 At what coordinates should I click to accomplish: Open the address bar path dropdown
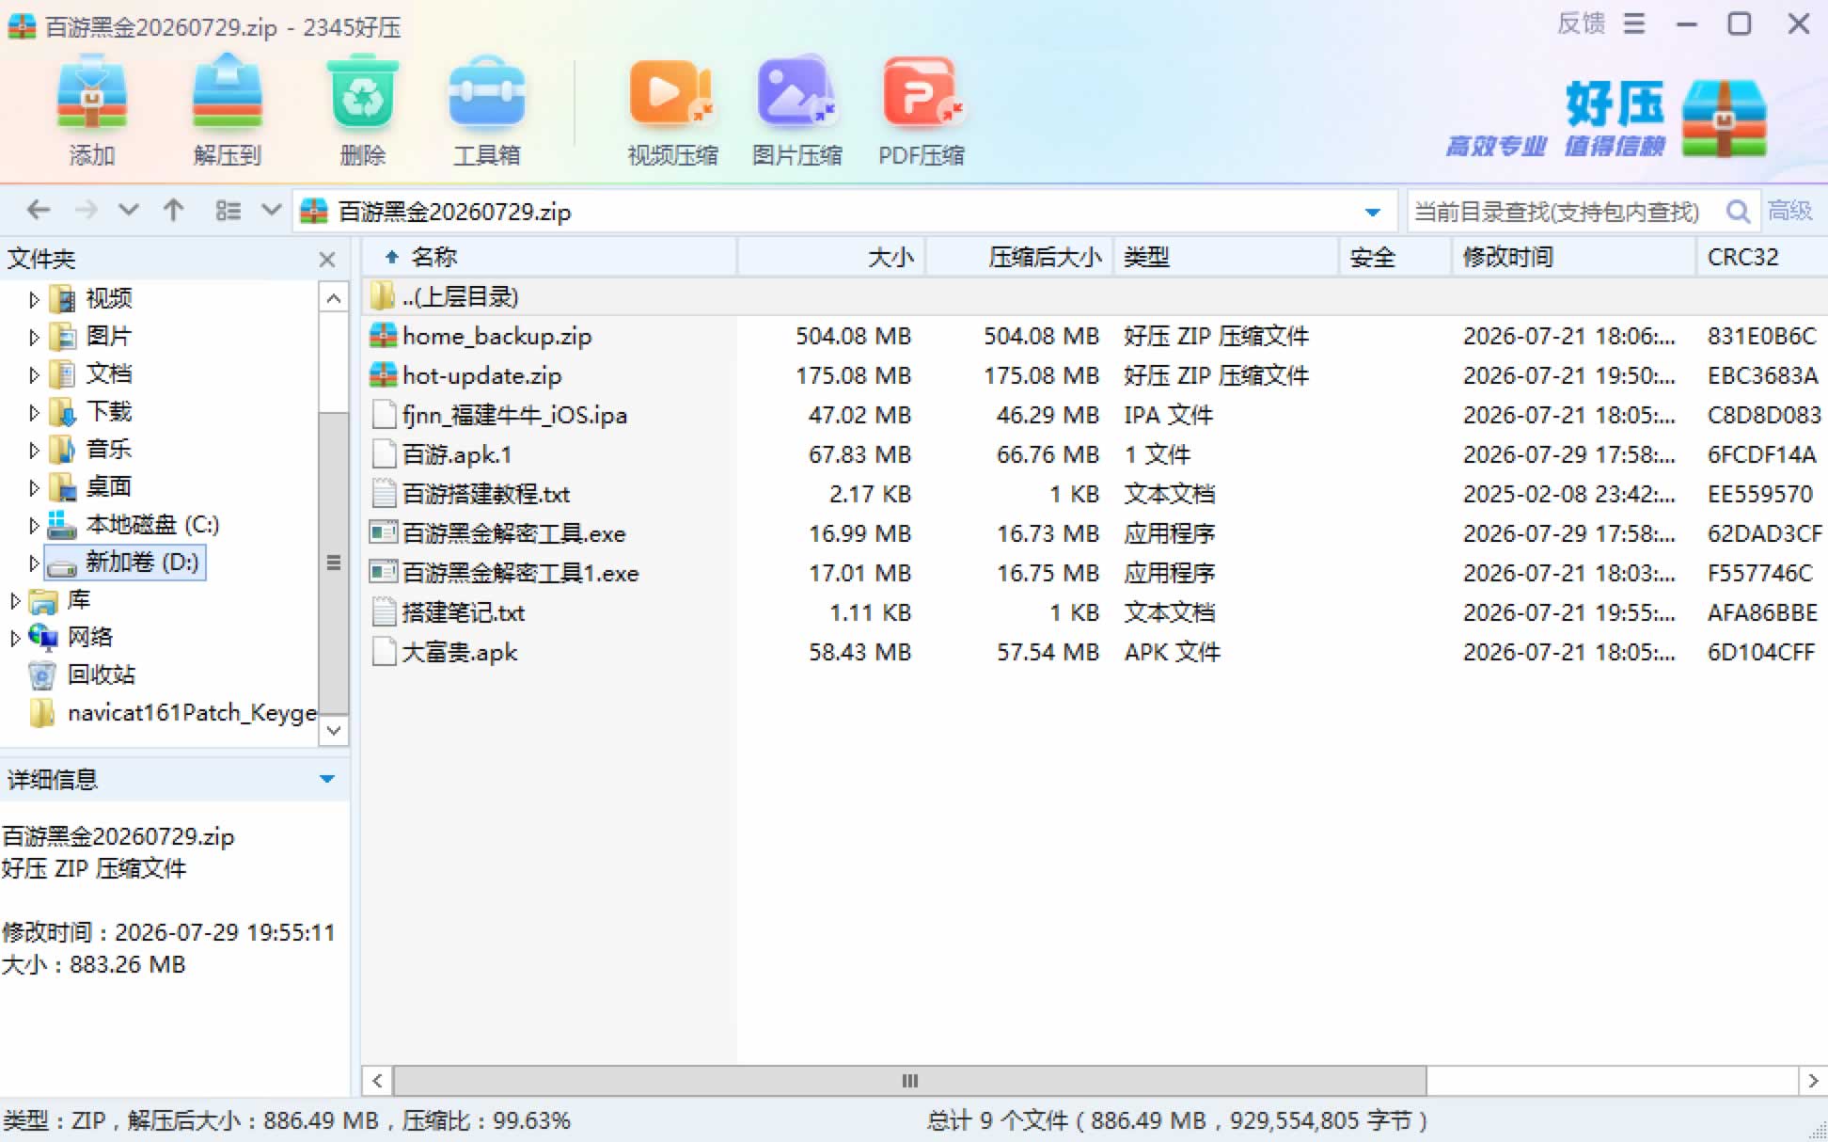coord(1373,212)
